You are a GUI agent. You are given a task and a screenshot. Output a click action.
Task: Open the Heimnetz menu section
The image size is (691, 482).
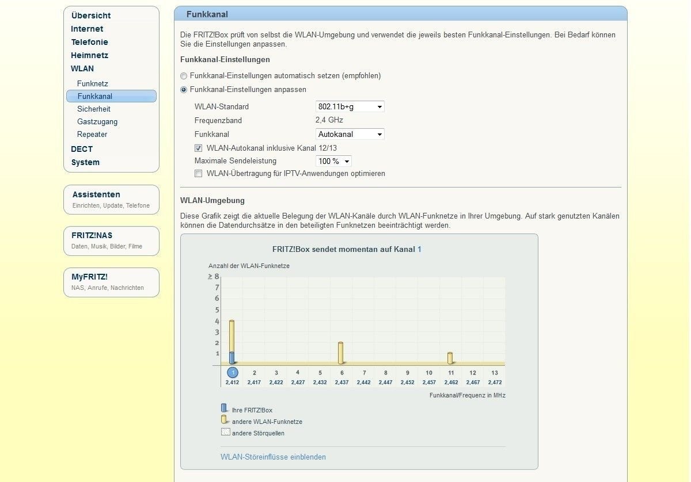[89, 55]
